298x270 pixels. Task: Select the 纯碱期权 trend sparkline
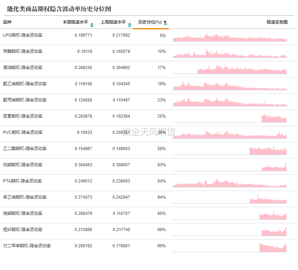click(230, 166)
